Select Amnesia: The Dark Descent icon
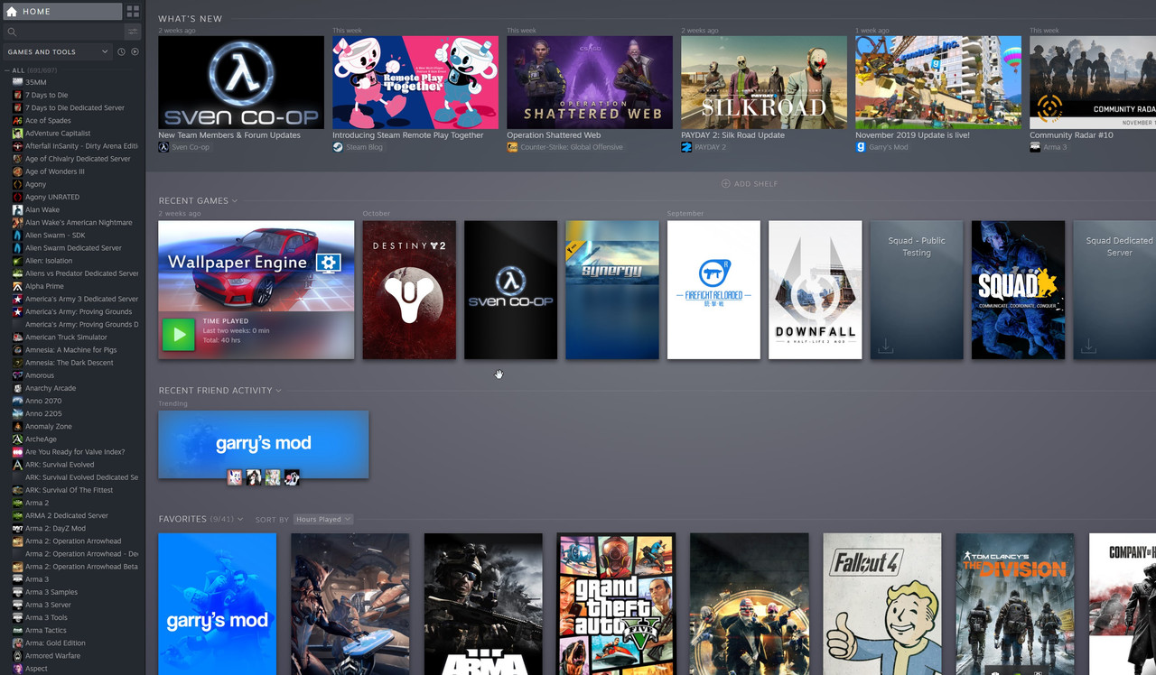 click(17, 363)
